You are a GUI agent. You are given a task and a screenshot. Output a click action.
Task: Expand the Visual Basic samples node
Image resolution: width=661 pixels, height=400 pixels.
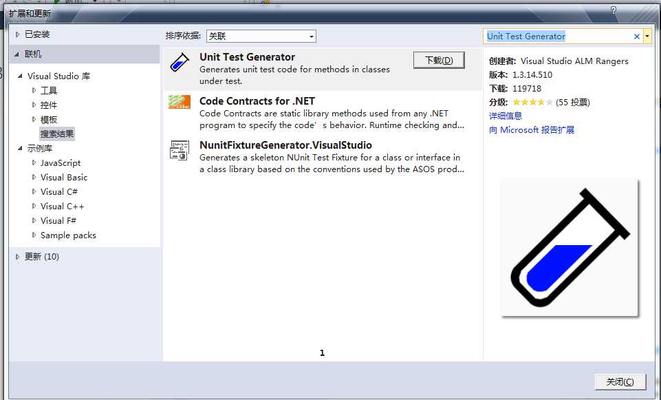point(34,177)
